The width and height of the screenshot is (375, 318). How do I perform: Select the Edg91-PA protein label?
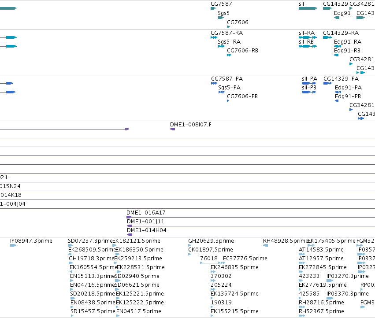point(348,88)
